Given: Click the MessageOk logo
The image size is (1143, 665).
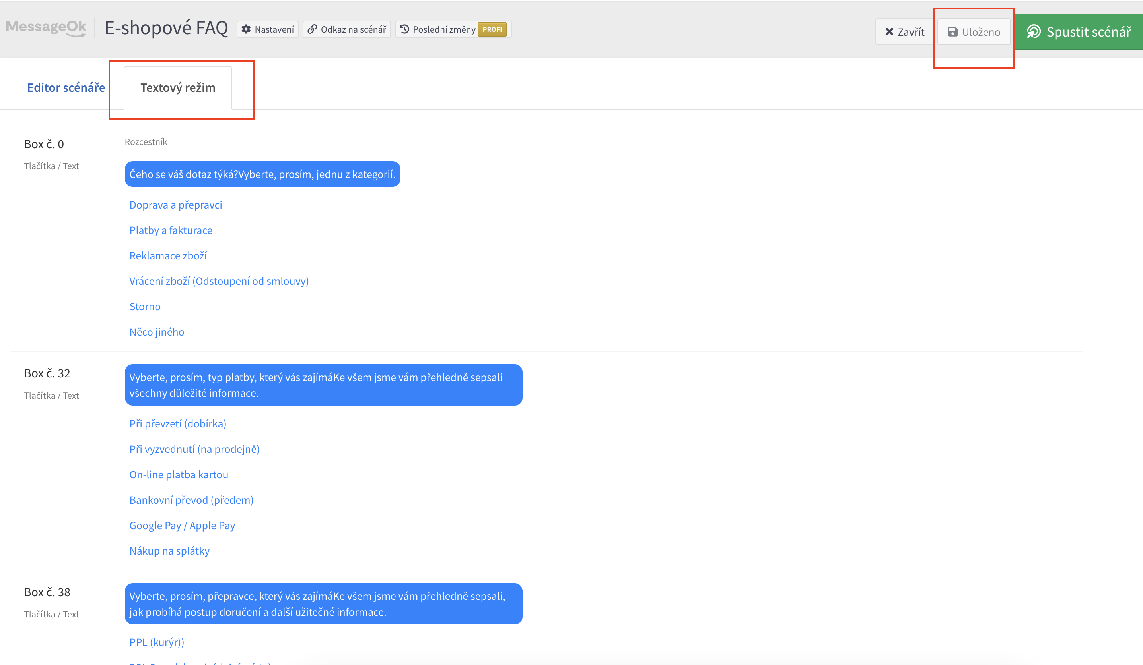Looking at the screenshot, I should coord(46,28).
